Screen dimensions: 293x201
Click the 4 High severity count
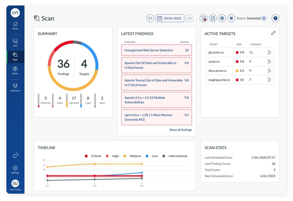point(60,98)
